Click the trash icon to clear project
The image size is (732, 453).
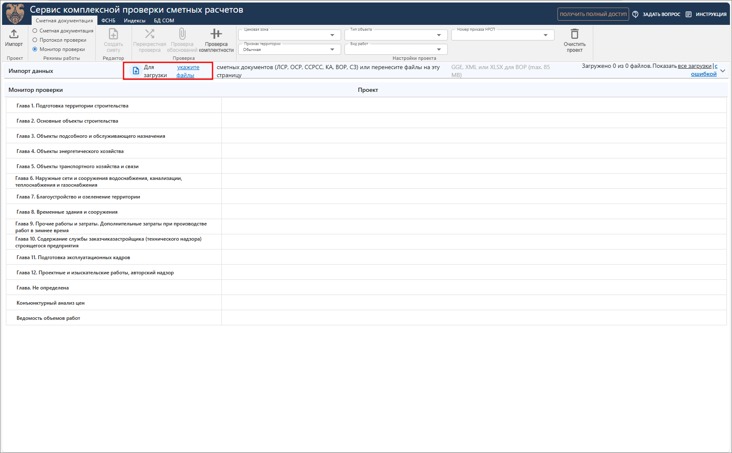574,34
